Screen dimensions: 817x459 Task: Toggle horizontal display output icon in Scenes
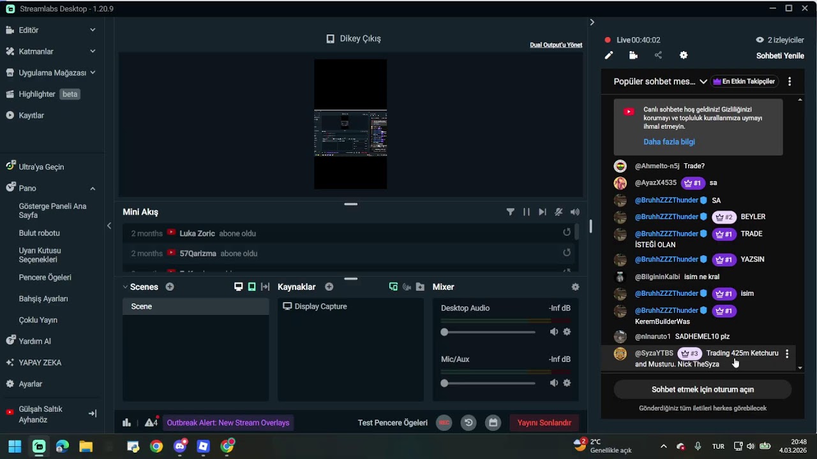[239, 287]
